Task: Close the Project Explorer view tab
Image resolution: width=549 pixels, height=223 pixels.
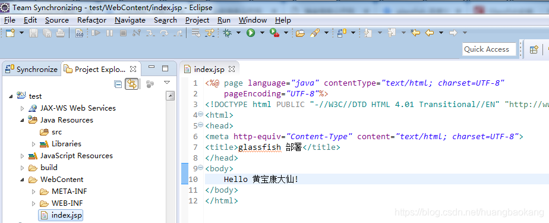Action: point(133,69)
